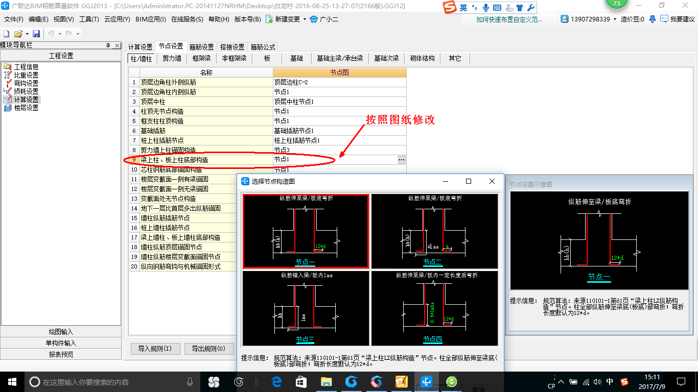Select the 剪力墙 component tab

172,58
